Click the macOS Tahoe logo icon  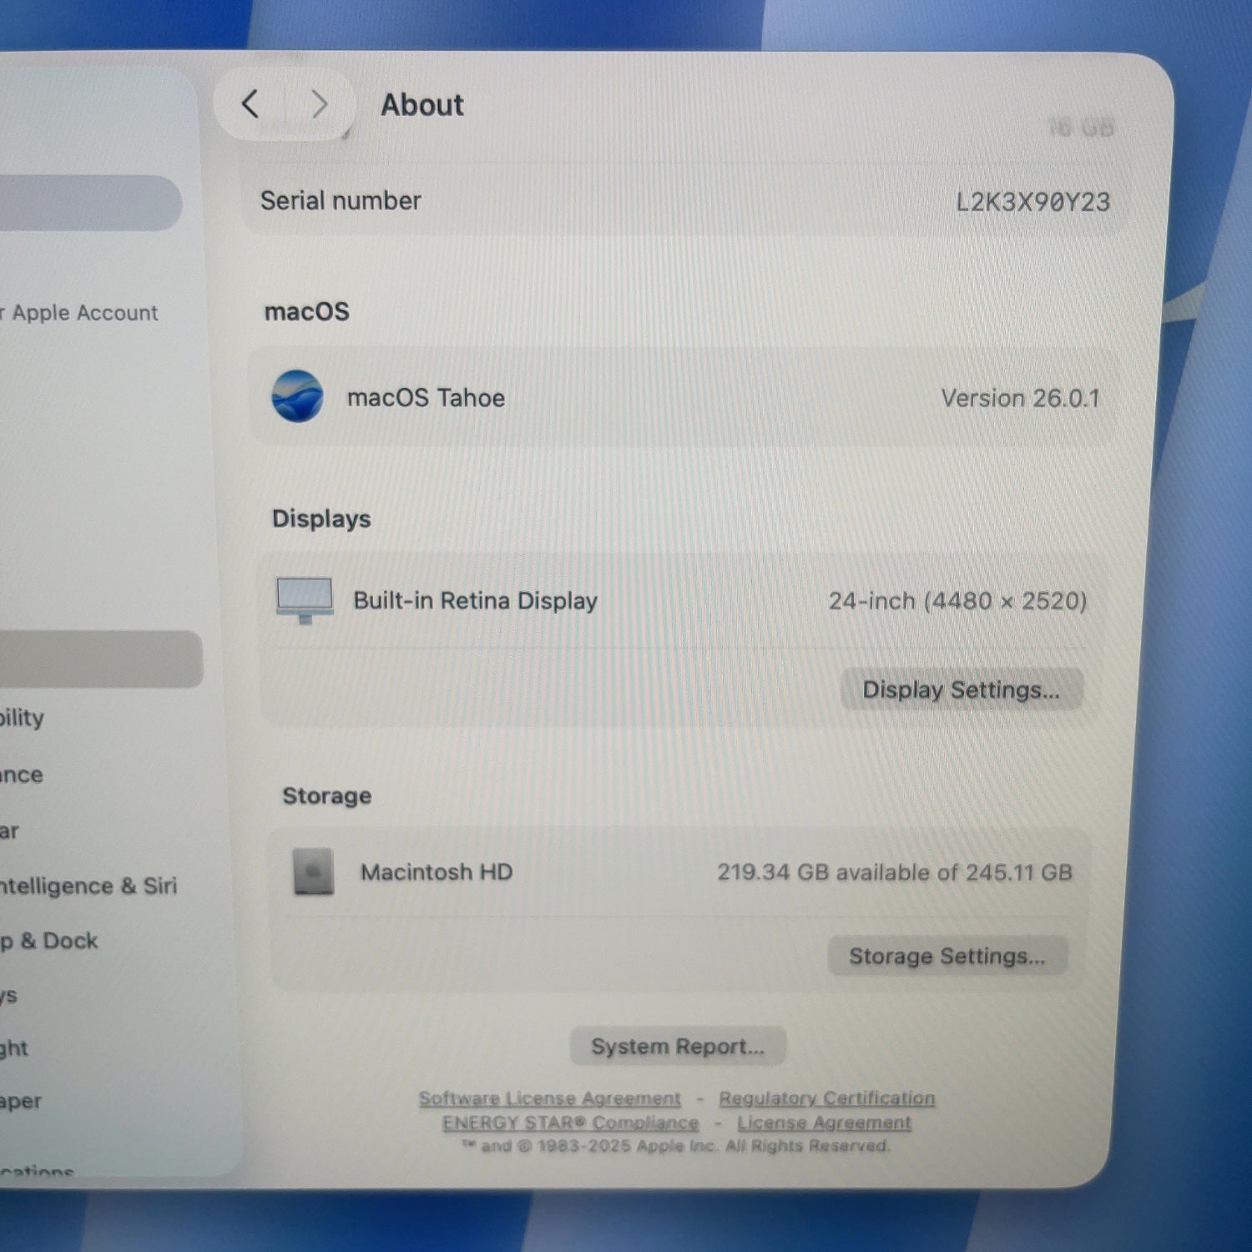297,396
